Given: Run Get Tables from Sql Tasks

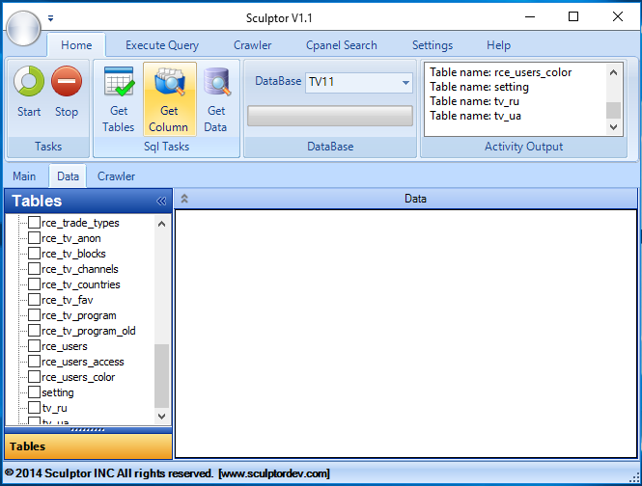Looking at the screenshot, I should coord(119,85).
